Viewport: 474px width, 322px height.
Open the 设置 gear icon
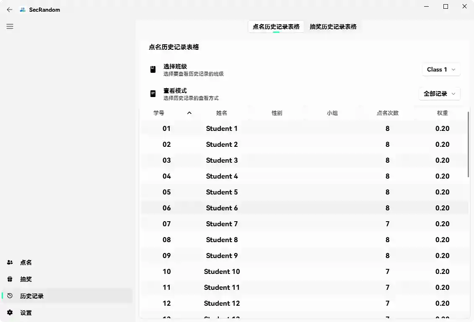point(10,312)
